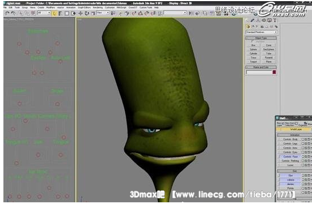The height and width of the screenshot is (204, 312).
Task: Collapse the Name and Color rollout
Action: 261,67
